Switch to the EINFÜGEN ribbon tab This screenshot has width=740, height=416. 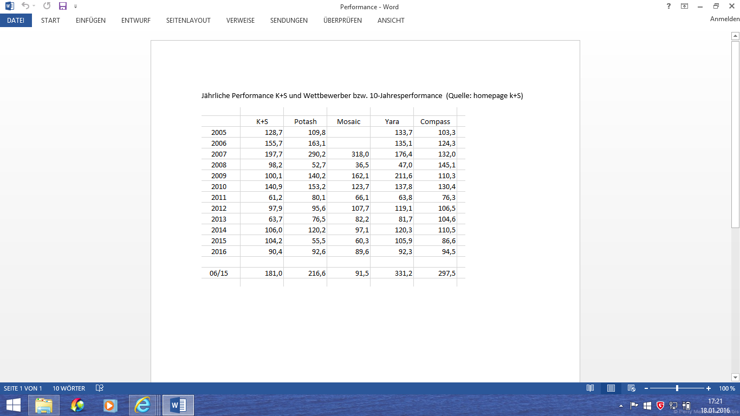pos(90,21)
